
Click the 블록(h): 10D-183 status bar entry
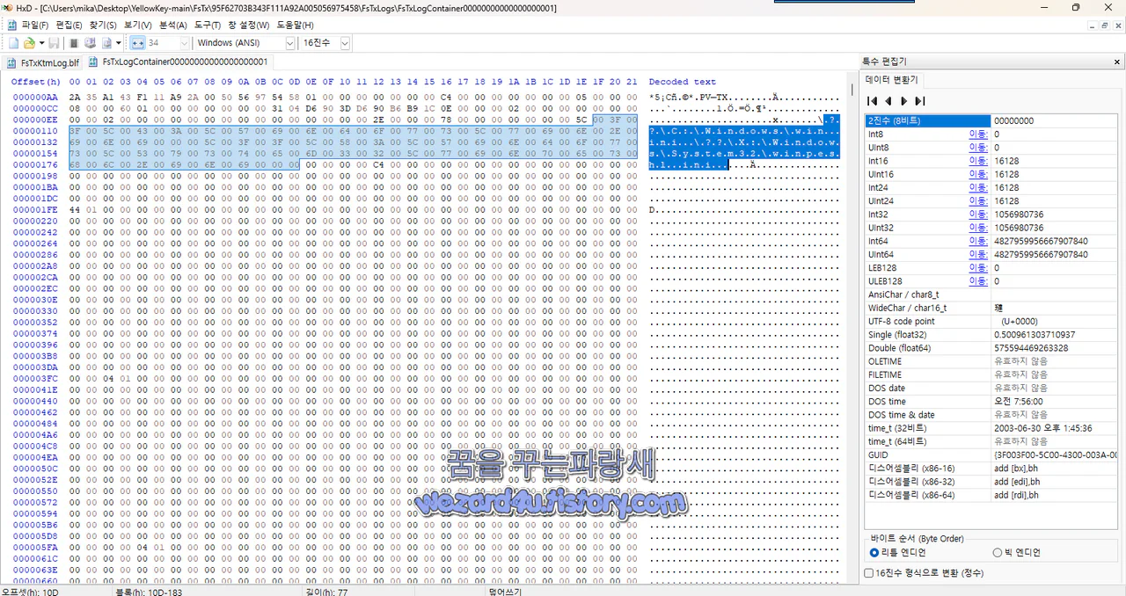148,592
